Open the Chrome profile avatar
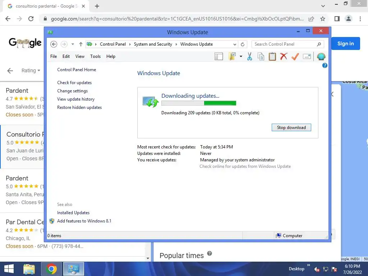The width and height of the screenshot is (368, 276). tap(349, 19)
